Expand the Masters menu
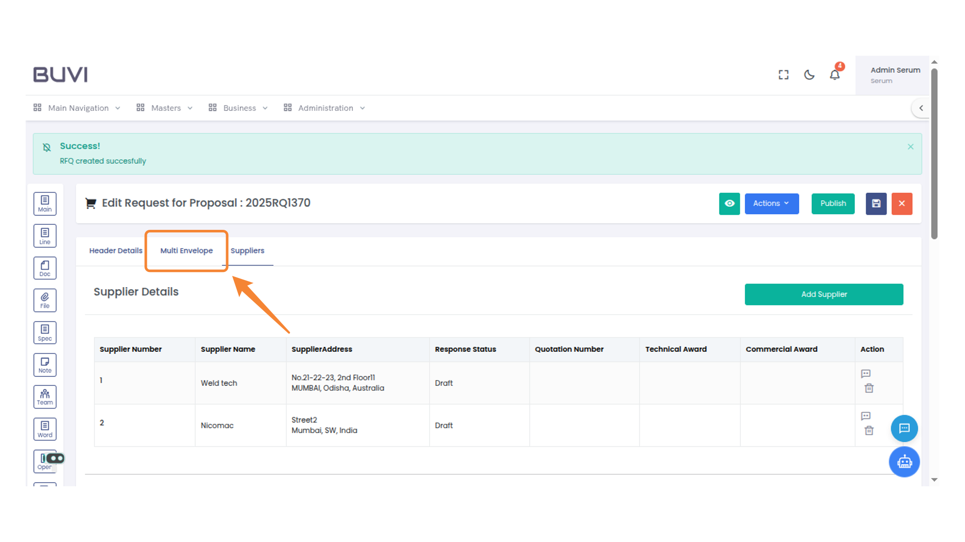This screenshot has width=965, height=542. coord(165,108)
